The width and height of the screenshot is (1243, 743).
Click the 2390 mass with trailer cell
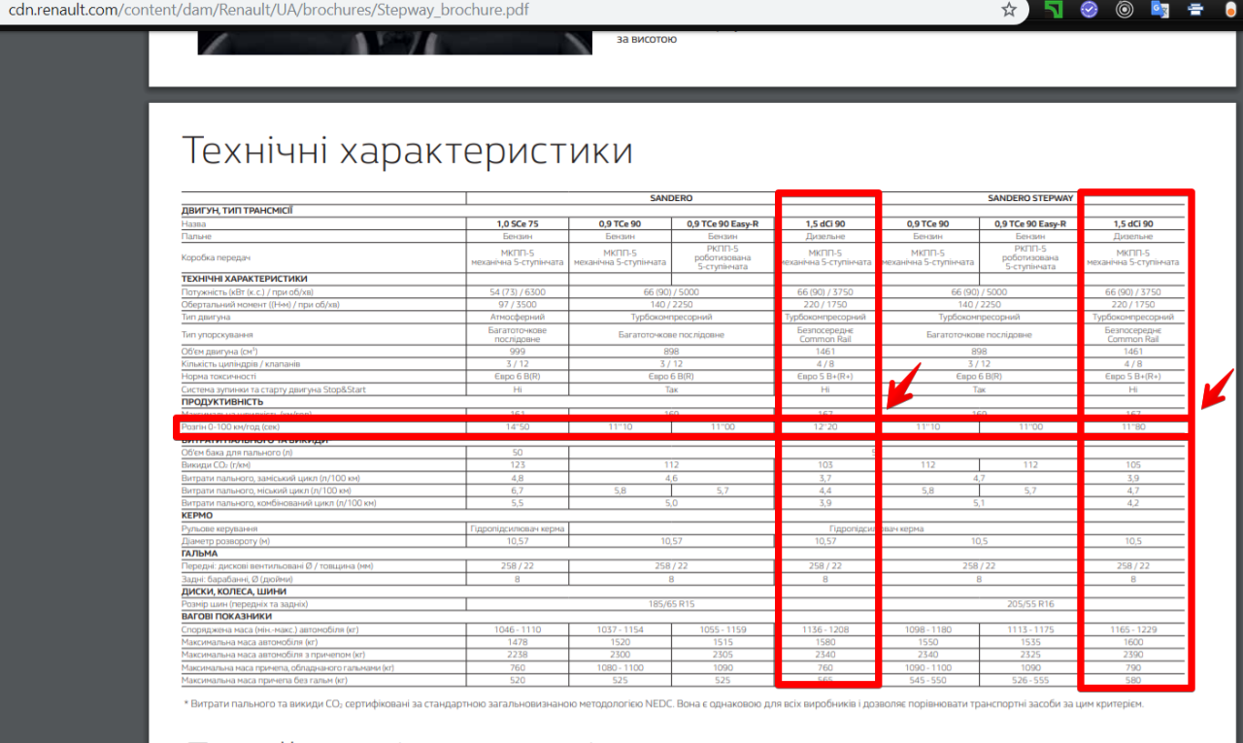(1132, 655)
